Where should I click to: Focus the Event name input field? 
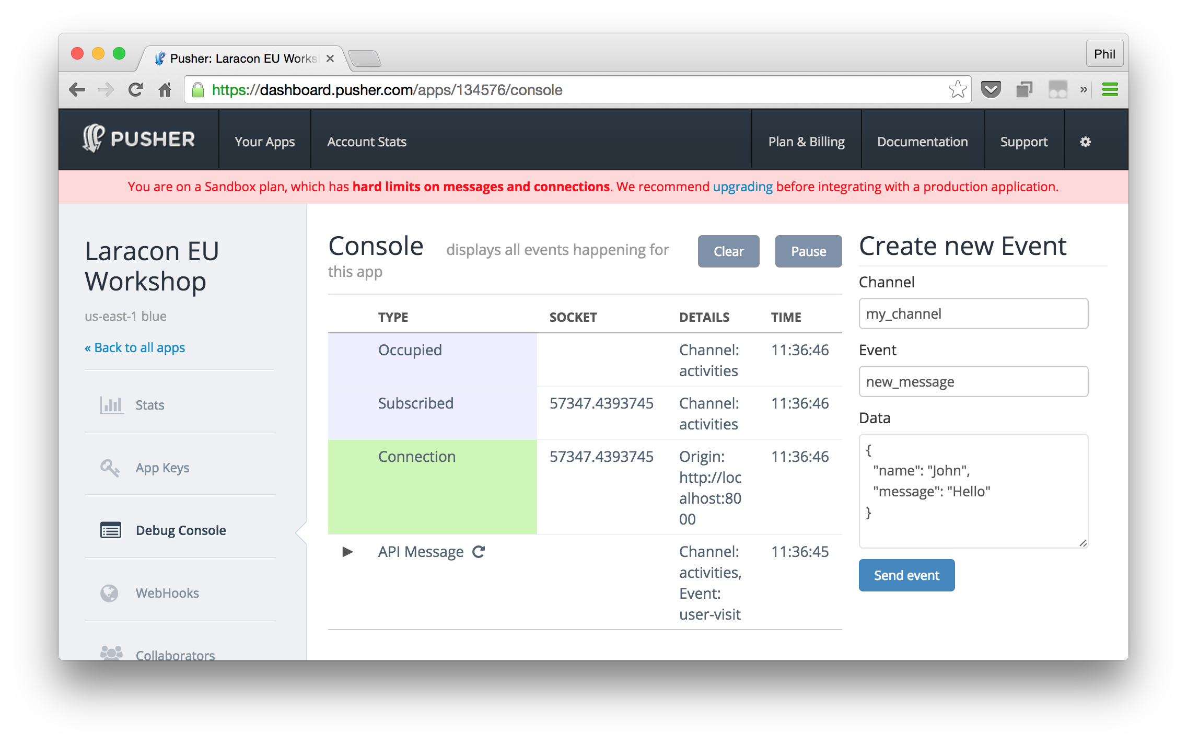tap(974, 381)
